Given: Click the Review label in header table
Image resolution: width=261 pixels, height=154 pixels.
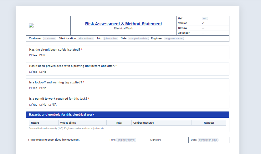Looking at the screenshot, I should click(182, 28).
